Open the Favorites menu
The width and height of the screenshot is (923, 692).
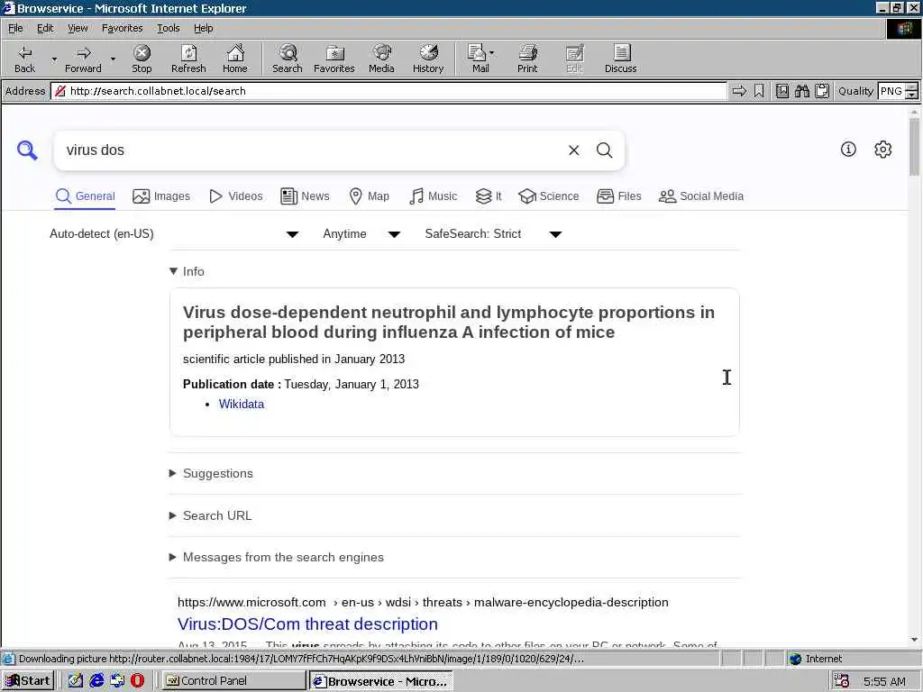122,28
